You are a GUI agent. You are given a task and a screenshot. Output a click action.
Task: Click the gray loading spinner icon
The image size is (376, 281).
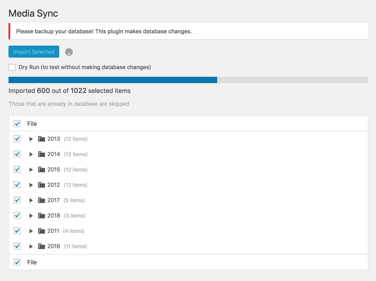(69, 52)
